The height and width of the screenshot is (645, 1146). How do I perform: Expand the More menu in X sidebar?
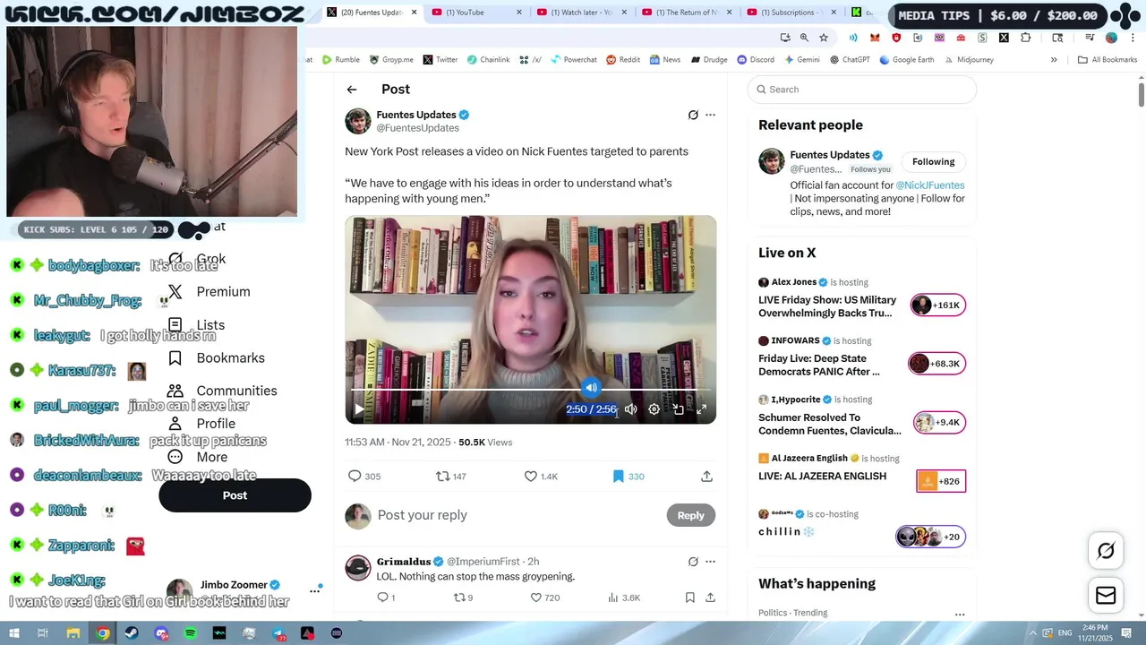(x=198, y=457)
